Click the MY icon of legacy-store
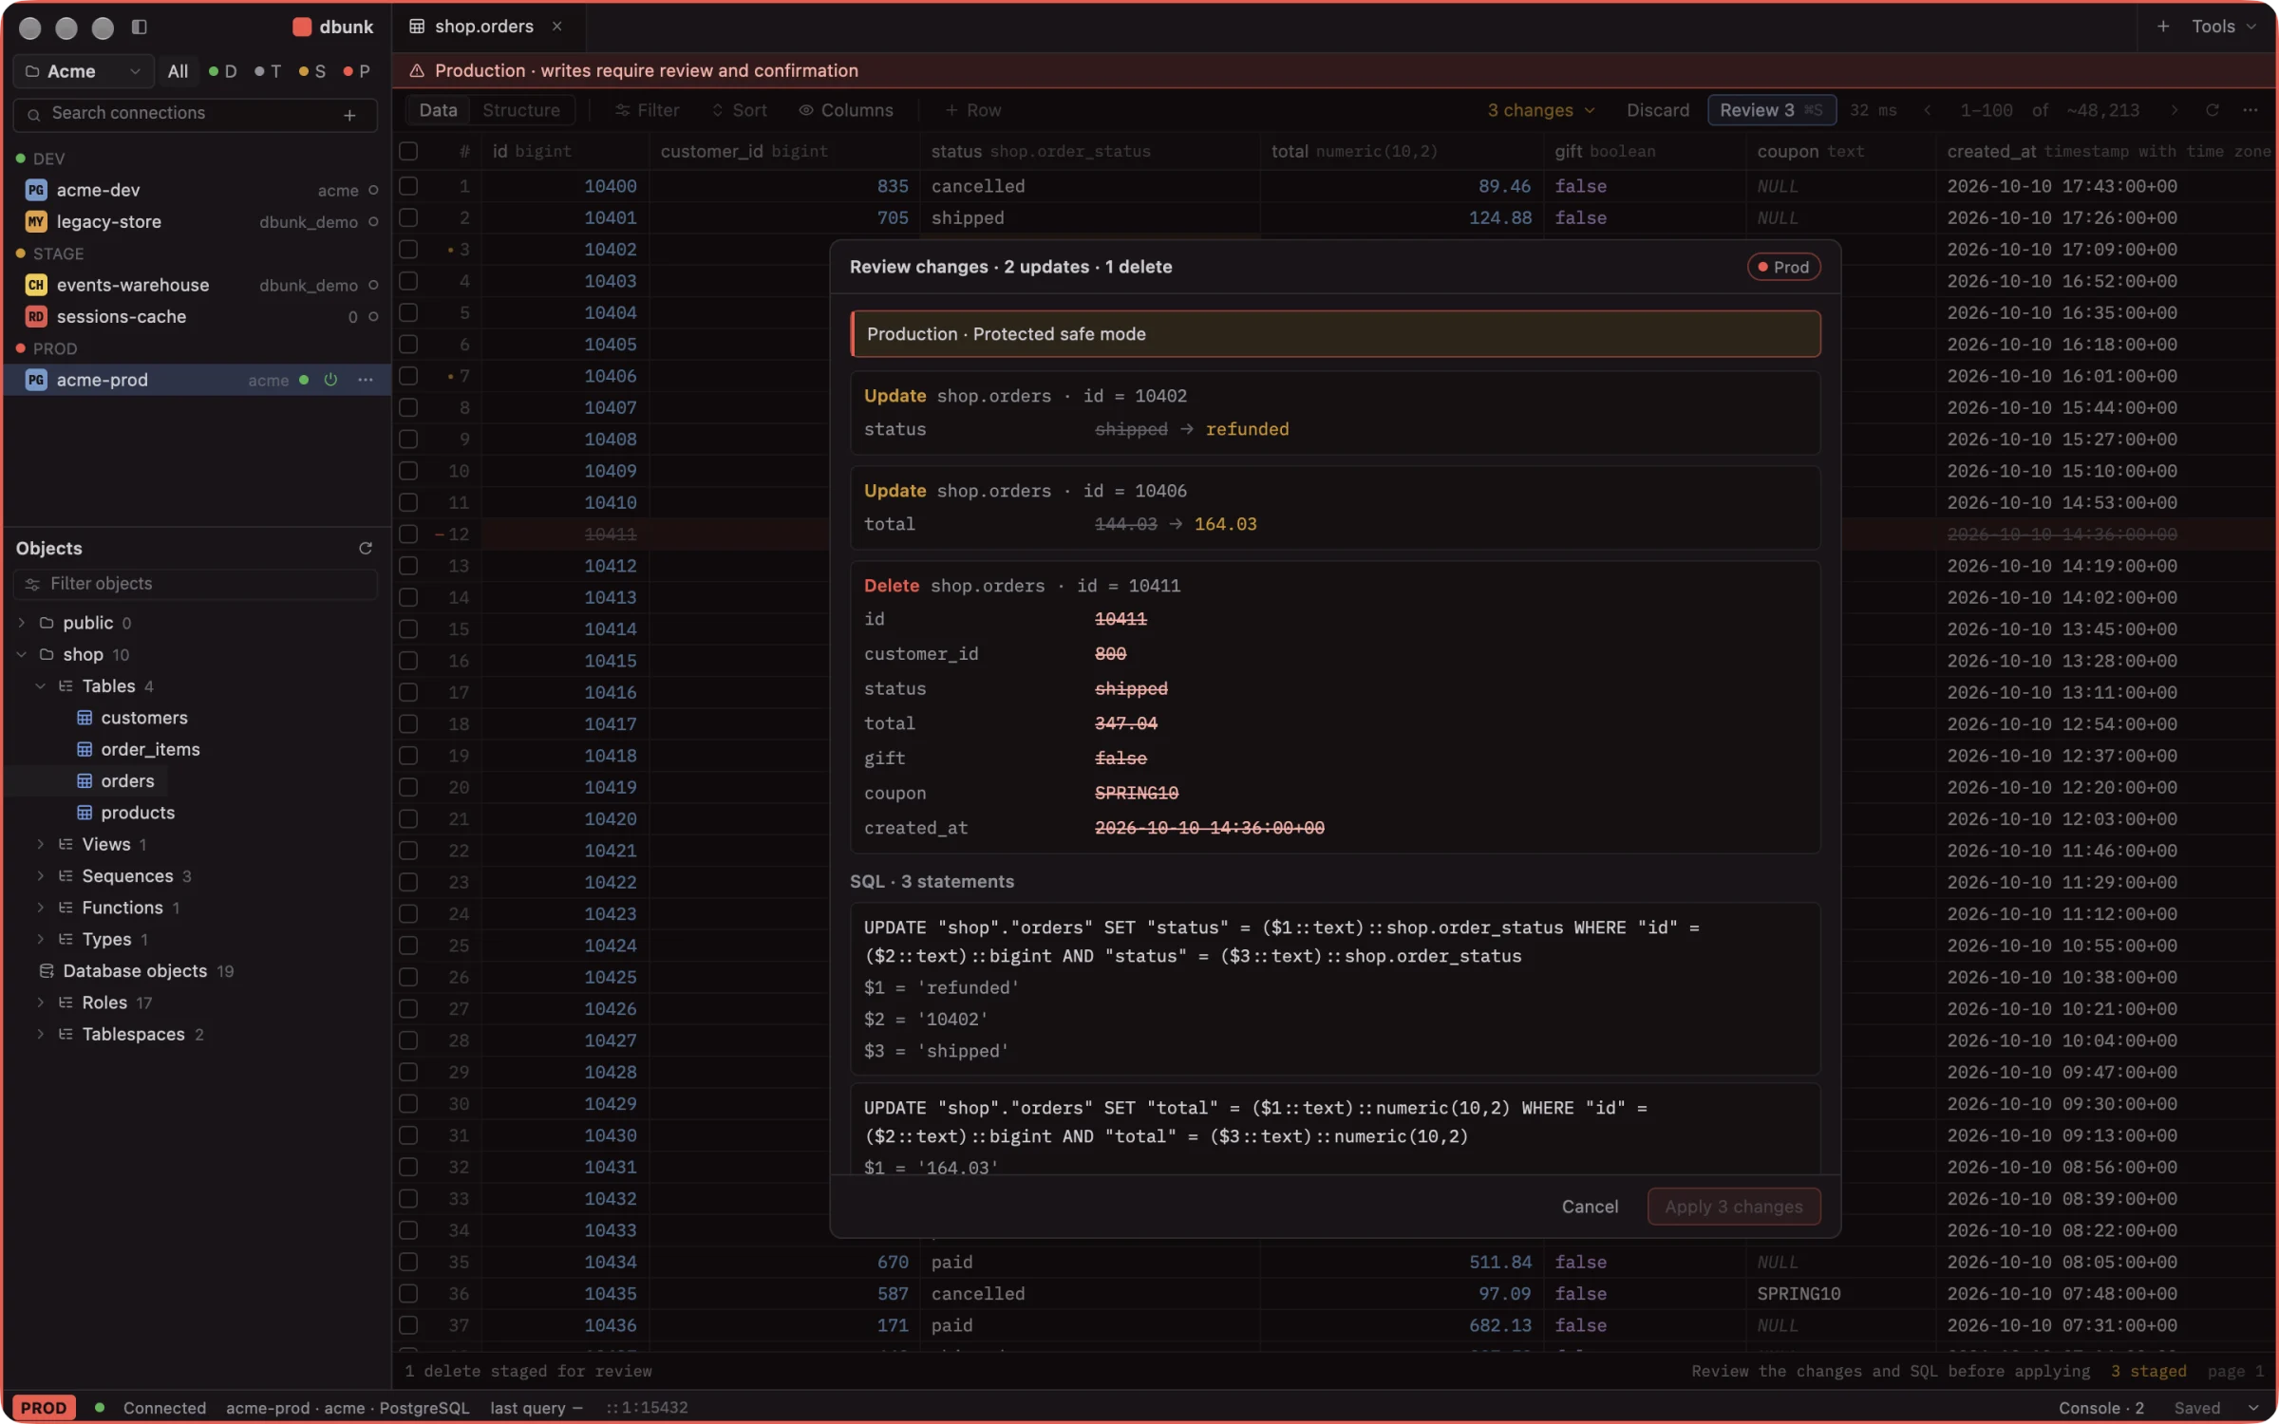Screen dimensions: 2279x1424 pyautogui.click(x=35, y=221)
